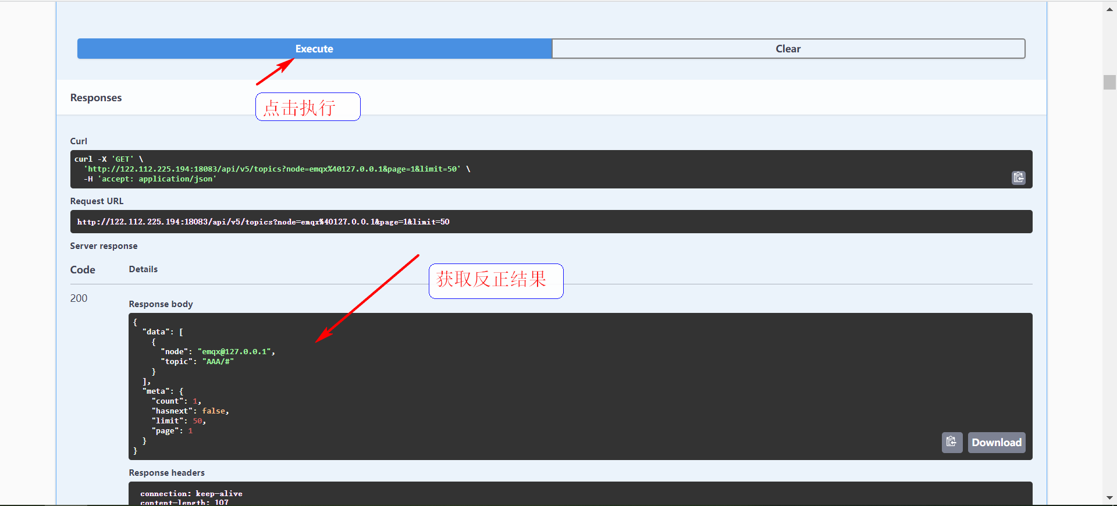Click the "node": "emqx@127.0.0.1" line
This screenshot has height=506, width=1117.
click(x=218, y=352)
